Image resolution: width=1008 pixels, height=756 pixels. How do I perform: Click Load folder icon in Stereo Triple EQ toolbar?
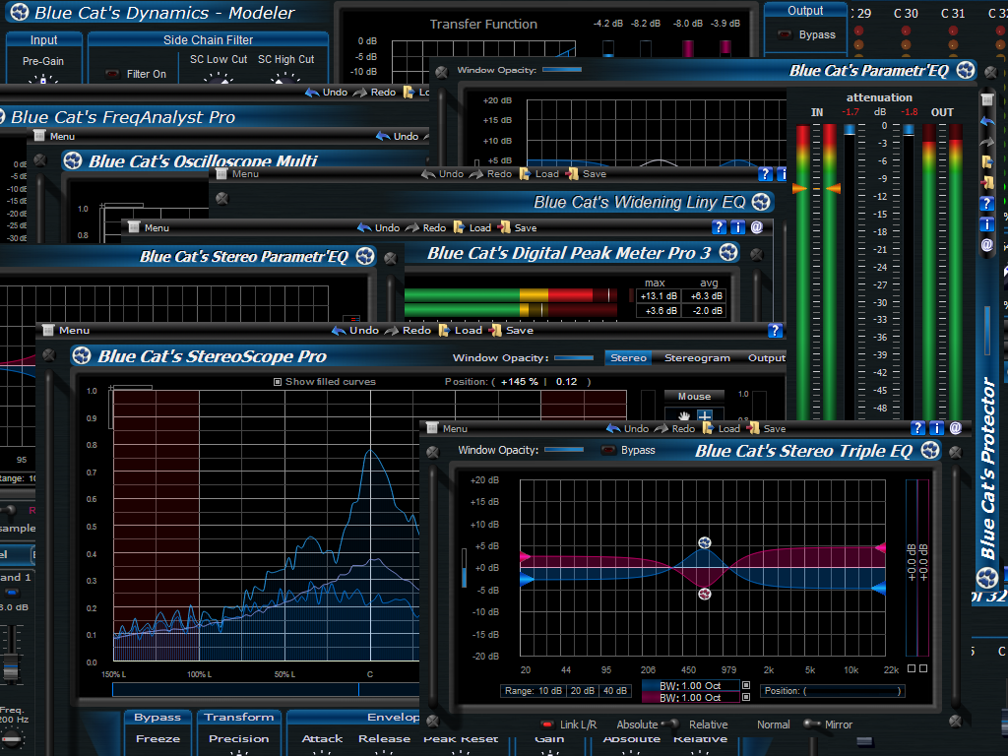coord(708,428)
